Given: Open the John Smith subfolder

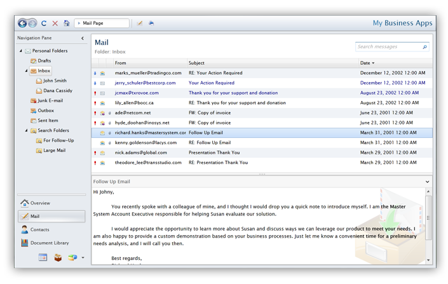Looking at the screenshot, I should pyautogui.click(x=51, y=81).
